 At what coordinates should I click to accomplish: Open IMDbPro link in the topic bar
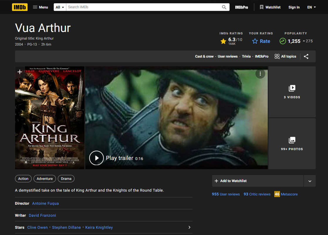tap(262, 56)
